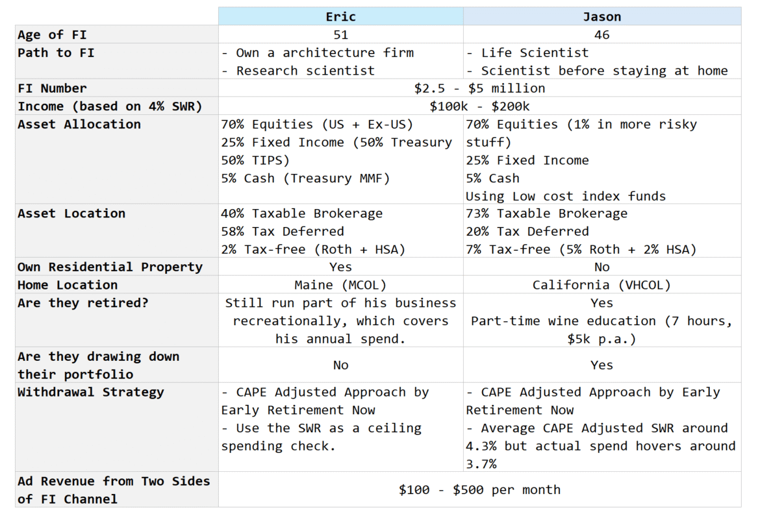Select the Age of FI row label
The image size is (760, 527).
52,35
